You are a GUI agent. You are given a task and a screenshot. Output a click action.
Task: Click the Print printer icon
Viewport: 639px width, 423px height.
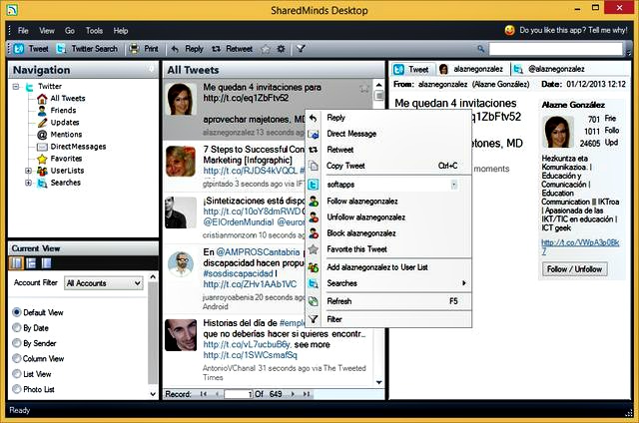tap(134, 49)
